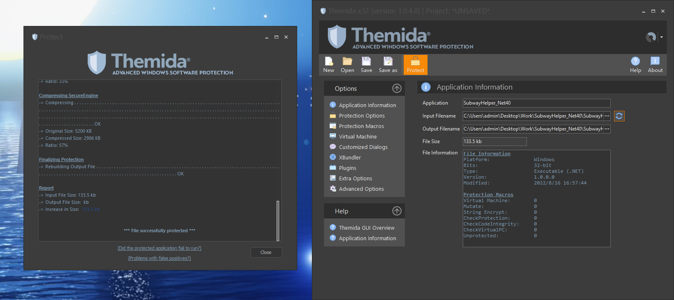Click the 'Compressed Size: 2986 KB' log line

[70, 138]
